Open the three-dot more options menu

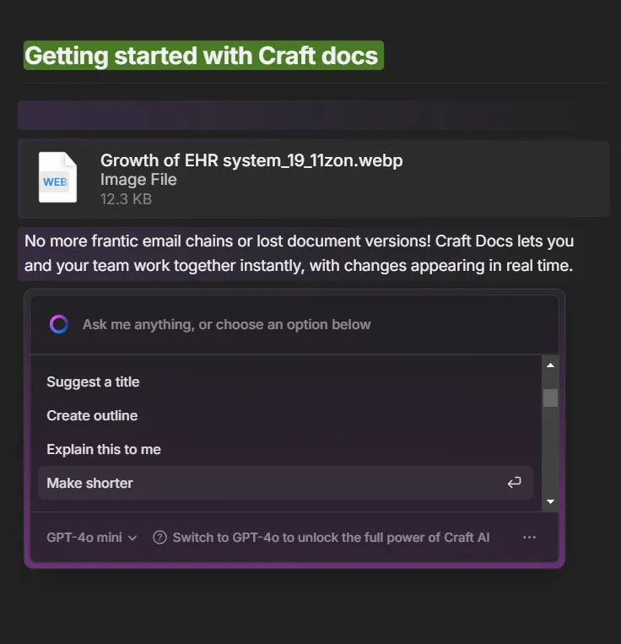pyautogui.click(x=530, y=538)
